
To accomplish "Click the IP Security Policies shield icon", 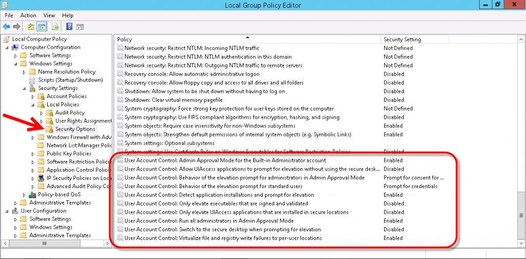I will pos(41,178).
